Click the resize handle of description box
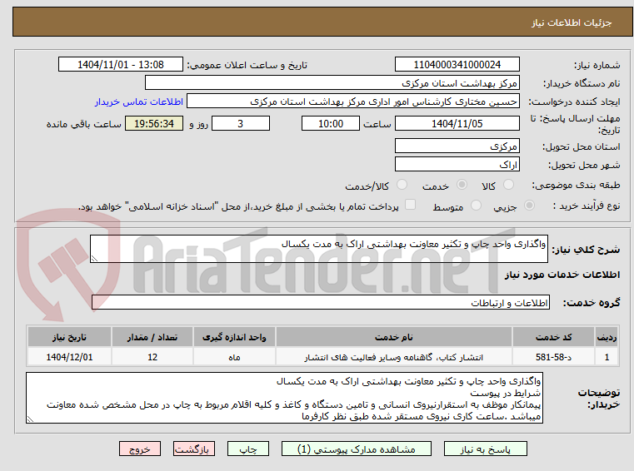 pos(94,259)
